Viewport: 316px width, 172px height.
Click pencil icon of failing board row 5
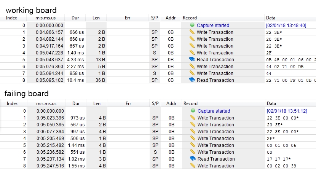click(x=193, y=145)
